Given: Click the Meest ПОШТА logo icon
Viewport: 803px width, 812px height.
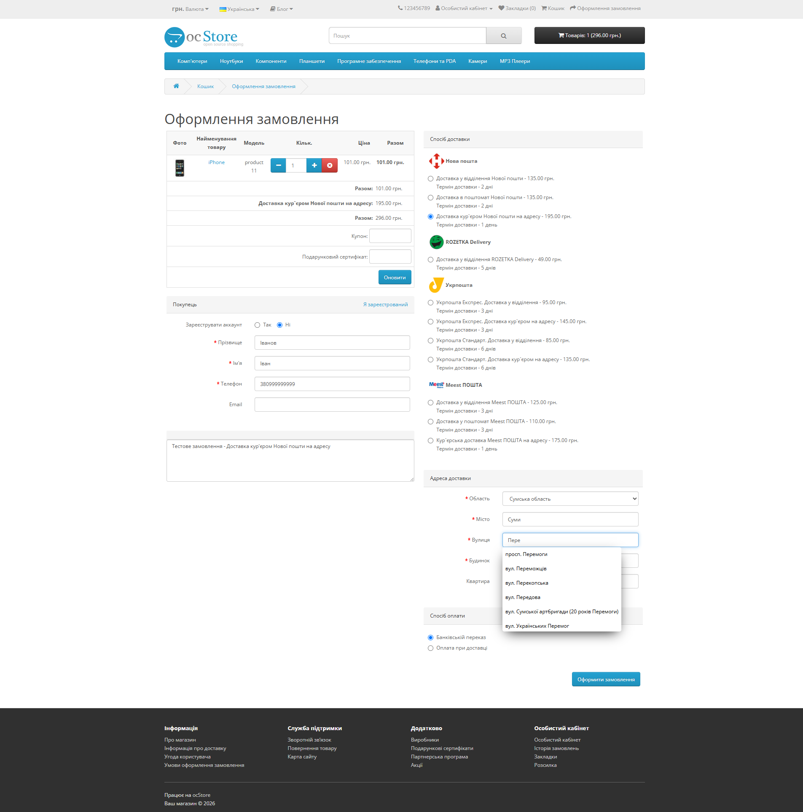Looking at the screenshot, I should tap(436, 385).
